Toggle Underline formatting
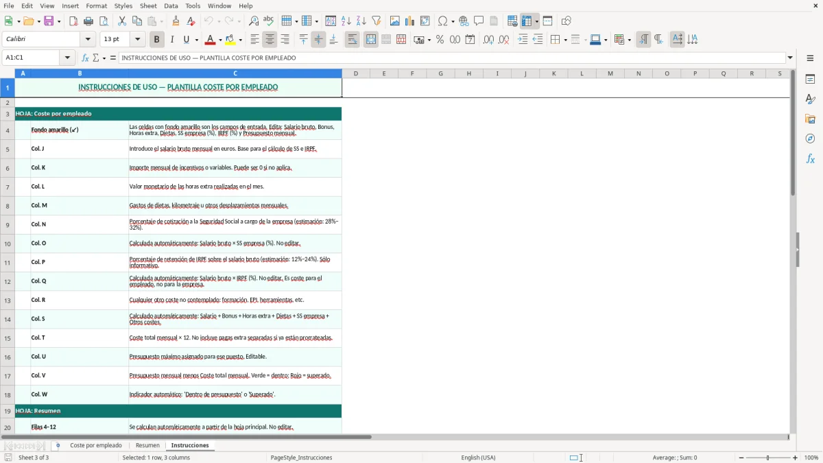The height and width of the screenshot is (463, 823). click(x=187, y=40)
